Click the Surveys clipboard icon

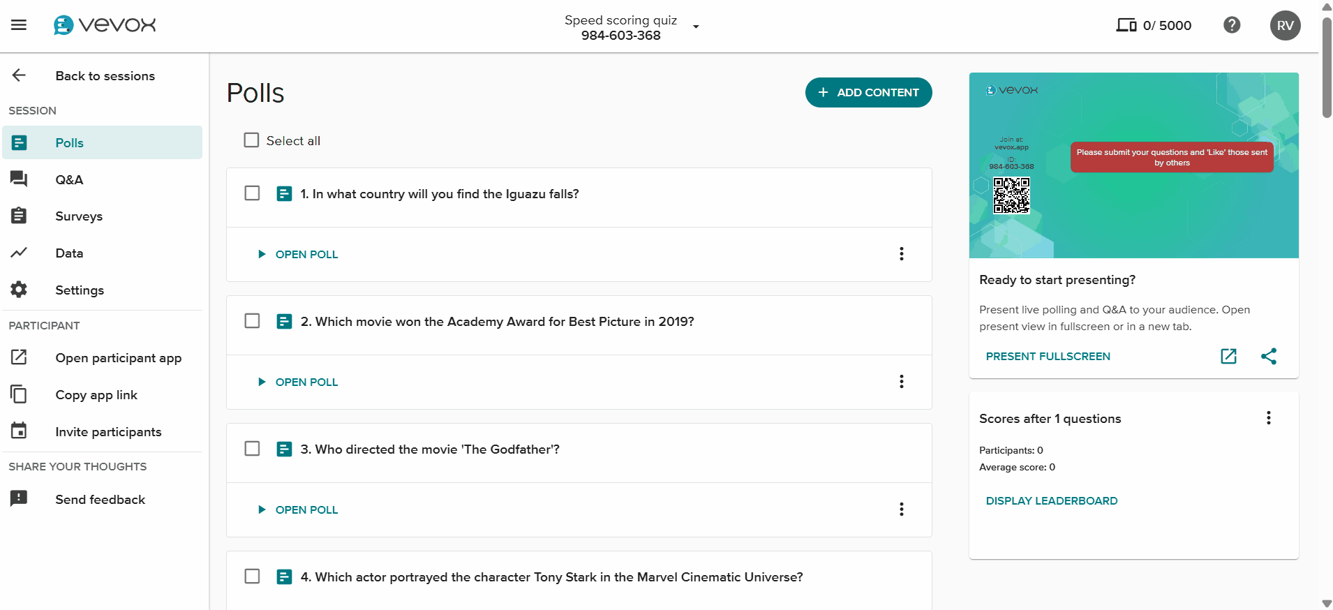click(x=19, y=216)
